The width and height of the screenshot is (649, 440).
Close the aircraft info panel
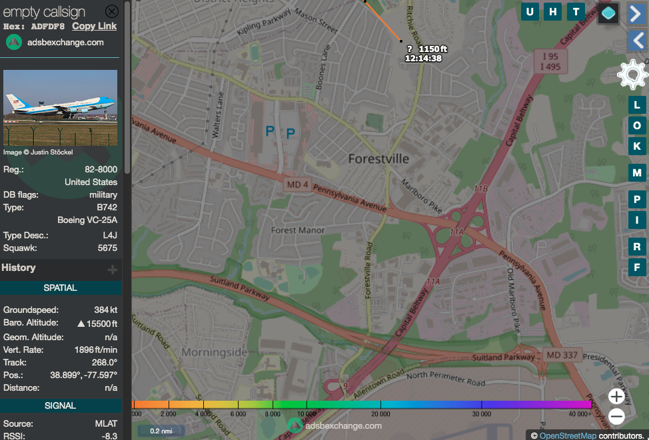click(x=112, y=11)
